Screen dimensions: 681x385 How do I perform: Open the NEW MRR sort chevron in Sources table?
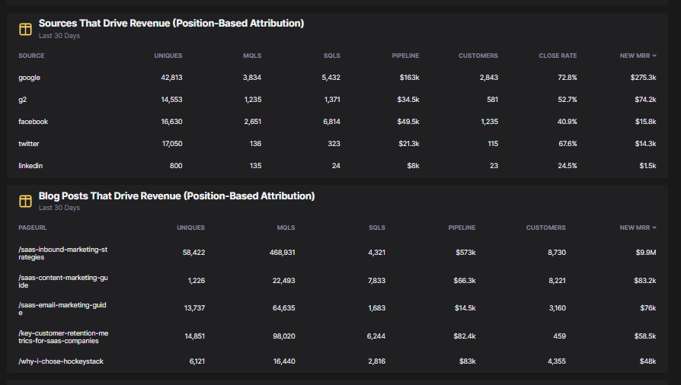pos(654,56)
